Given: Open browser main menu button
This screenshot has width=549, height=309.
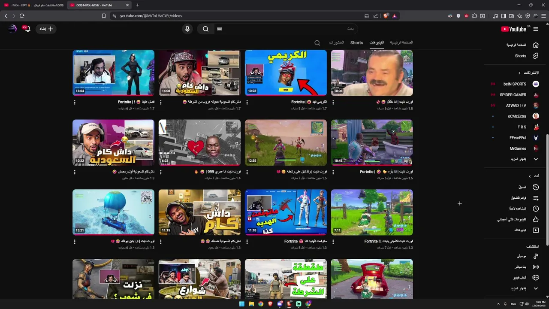Looking at the screenshot, I should [543, 16].
